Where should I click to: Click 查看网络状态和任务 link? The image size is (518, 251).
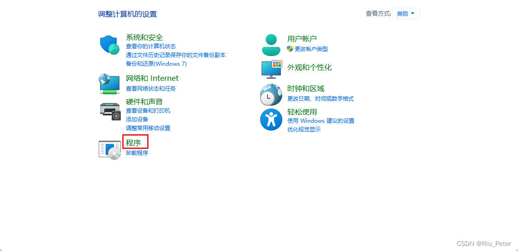[x=151, y=88]
